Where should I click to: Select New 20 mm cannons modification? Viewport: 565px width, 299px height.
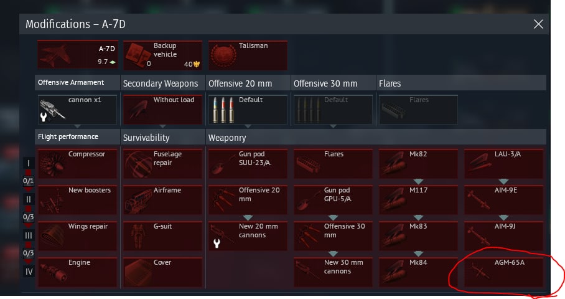pyautogui.click(x=248, y=236)
